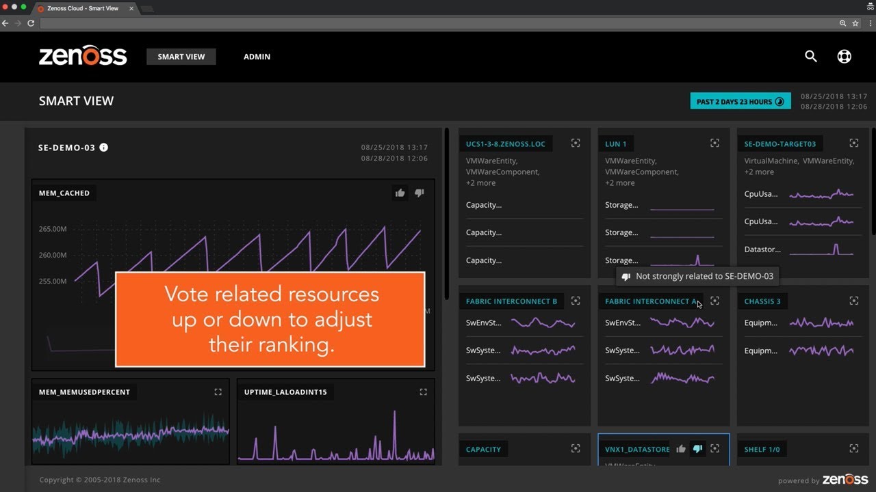
Task: Open the help lifebuoy icon
Action: (x=845, y=57)
